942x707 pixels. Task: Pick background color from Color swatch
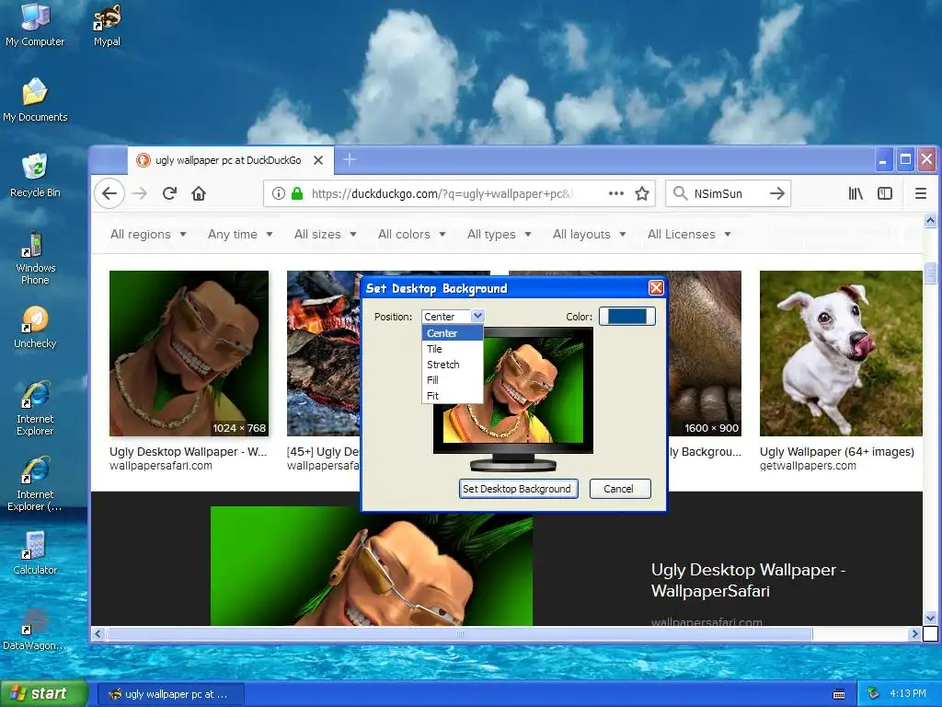(x=627, y=317)
